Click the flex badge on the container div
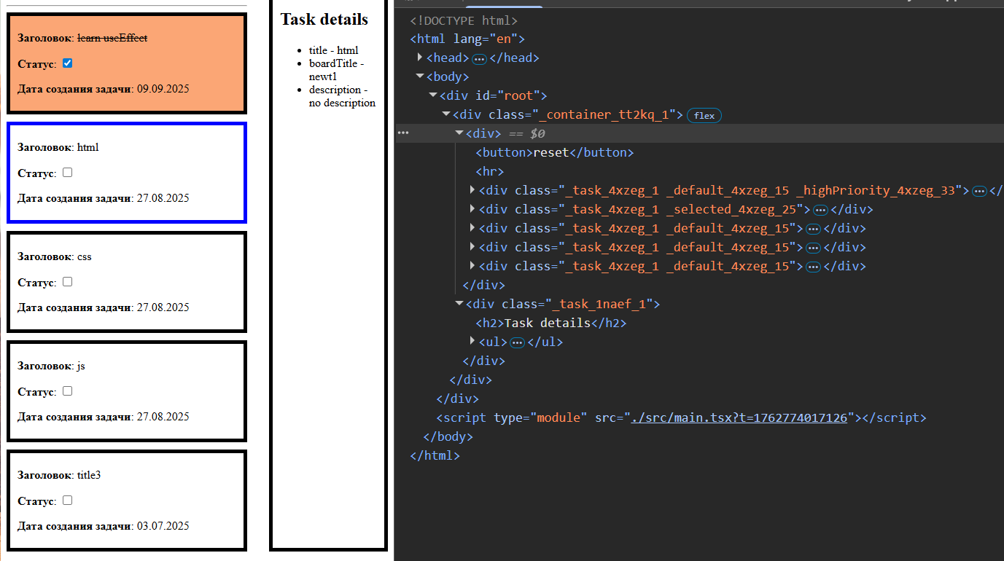The width and height of the screenshot is (1004, 561). click(x=704, y=115)
